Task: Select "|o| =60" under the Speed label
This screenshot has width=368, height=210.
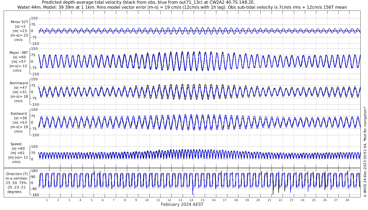Action: tap(18, 149)
